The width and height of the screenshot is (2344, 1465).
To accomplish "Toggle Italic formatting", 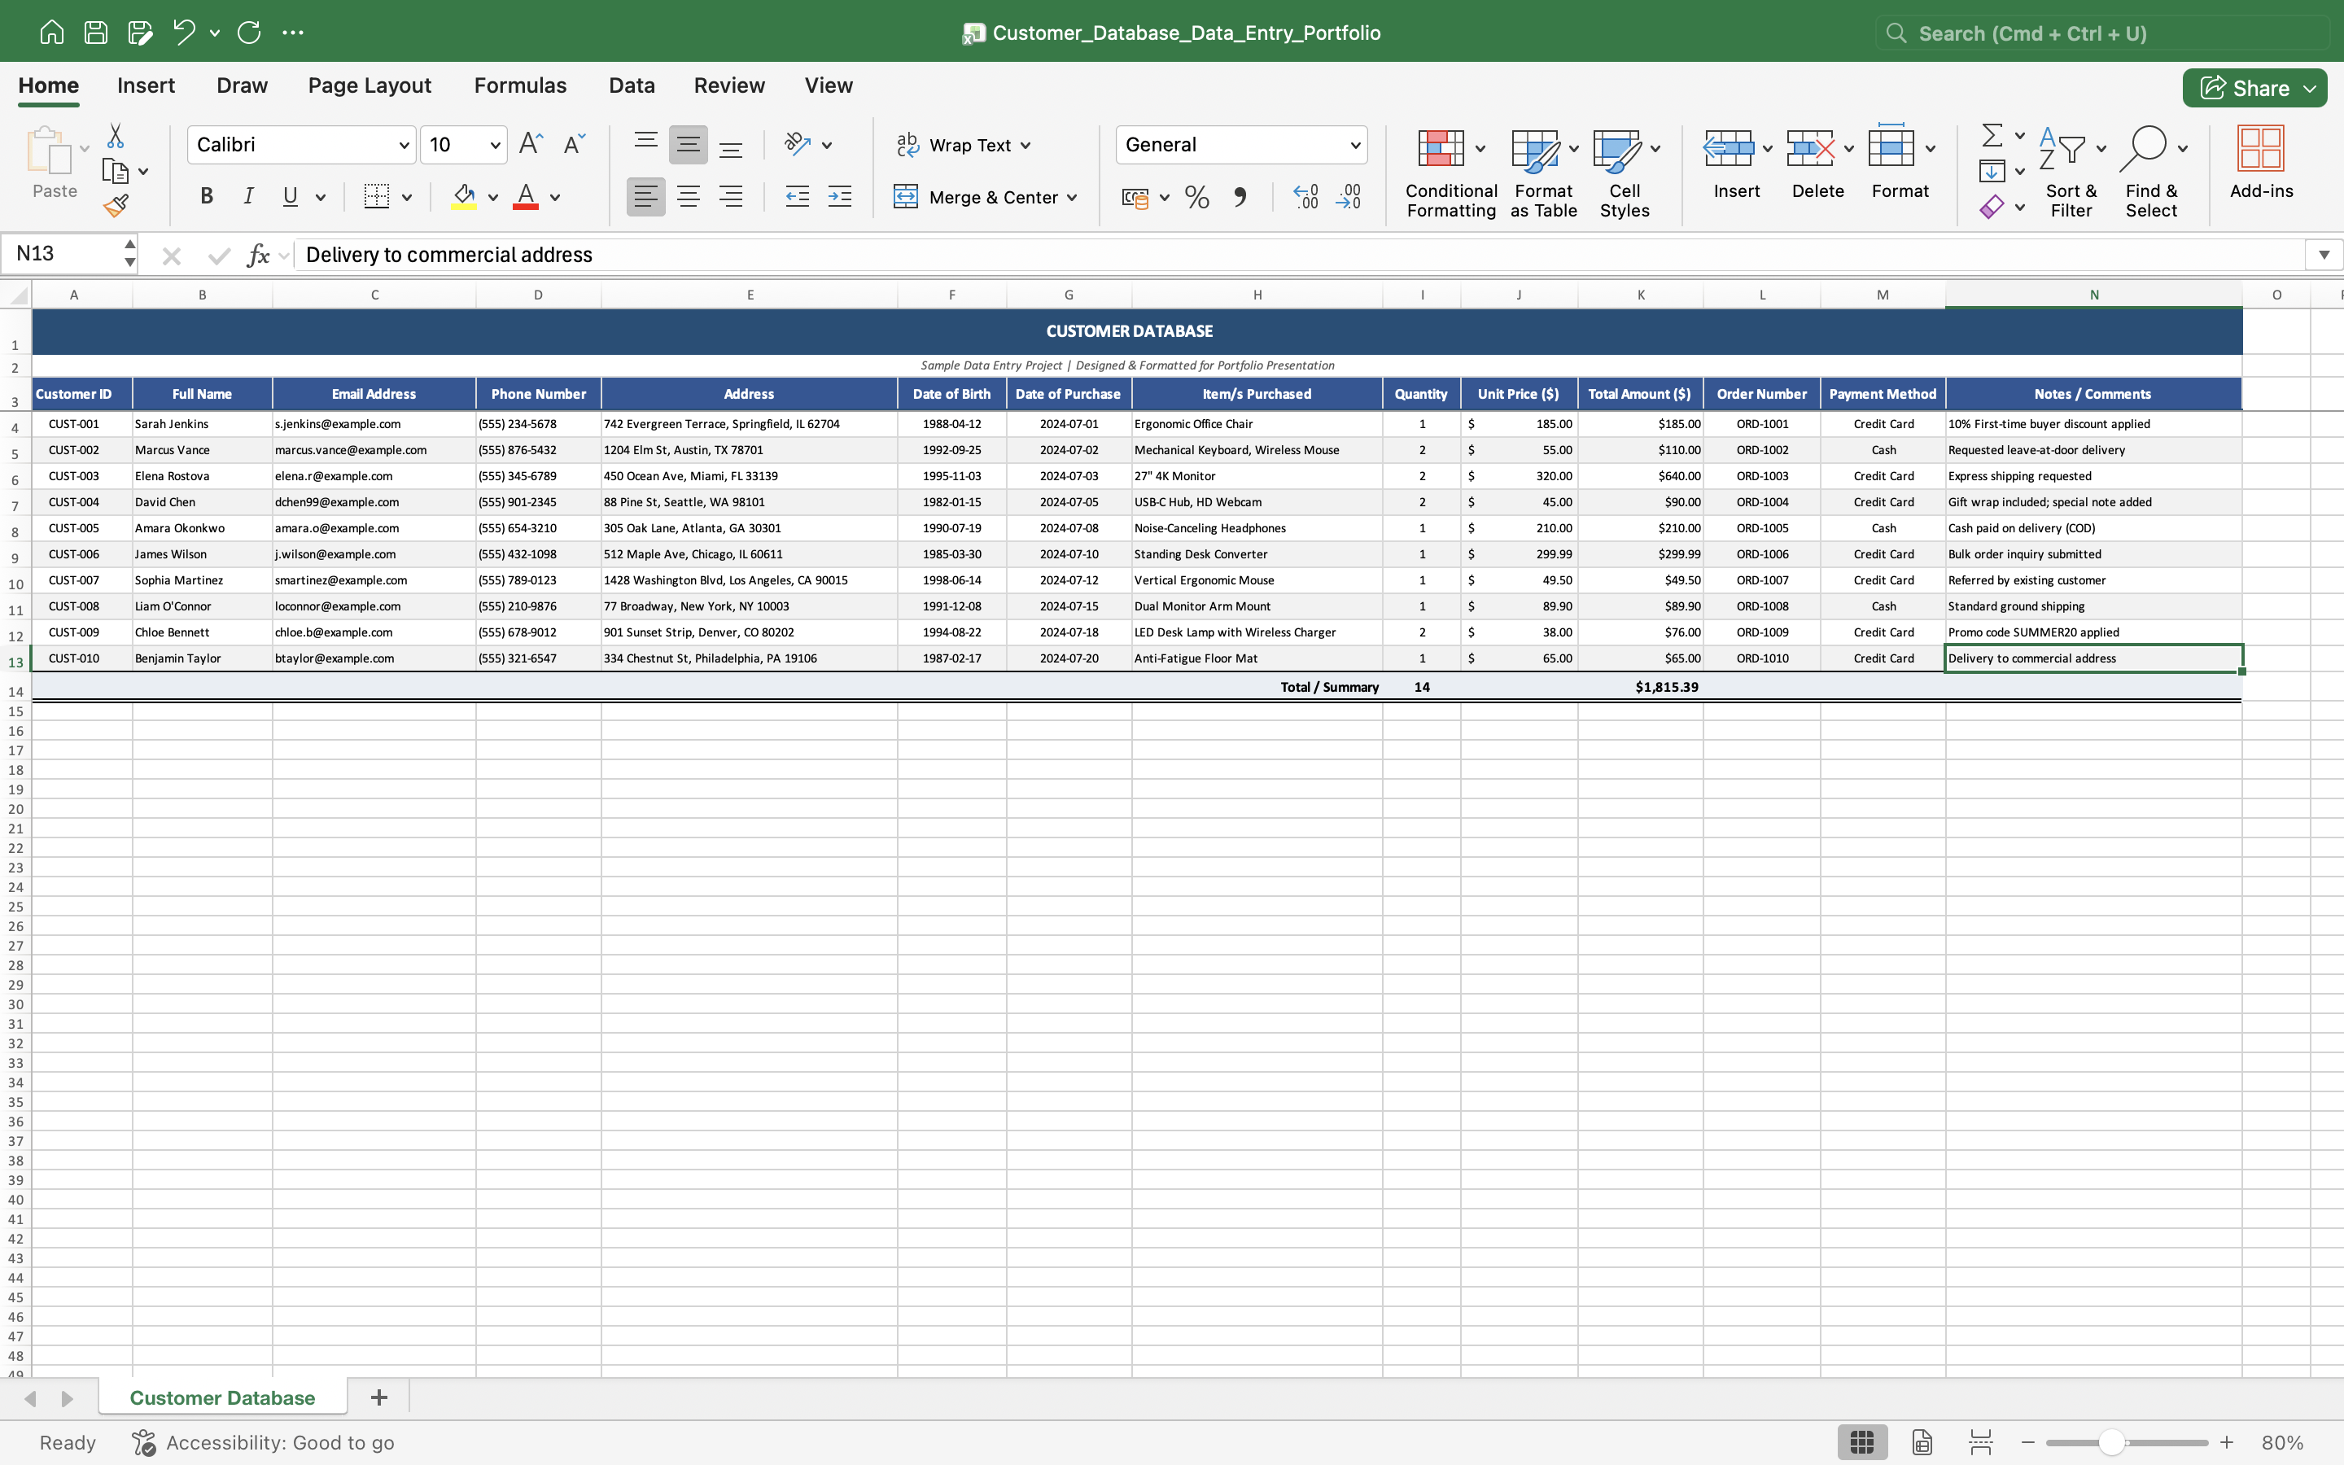I will pos(248,197).
